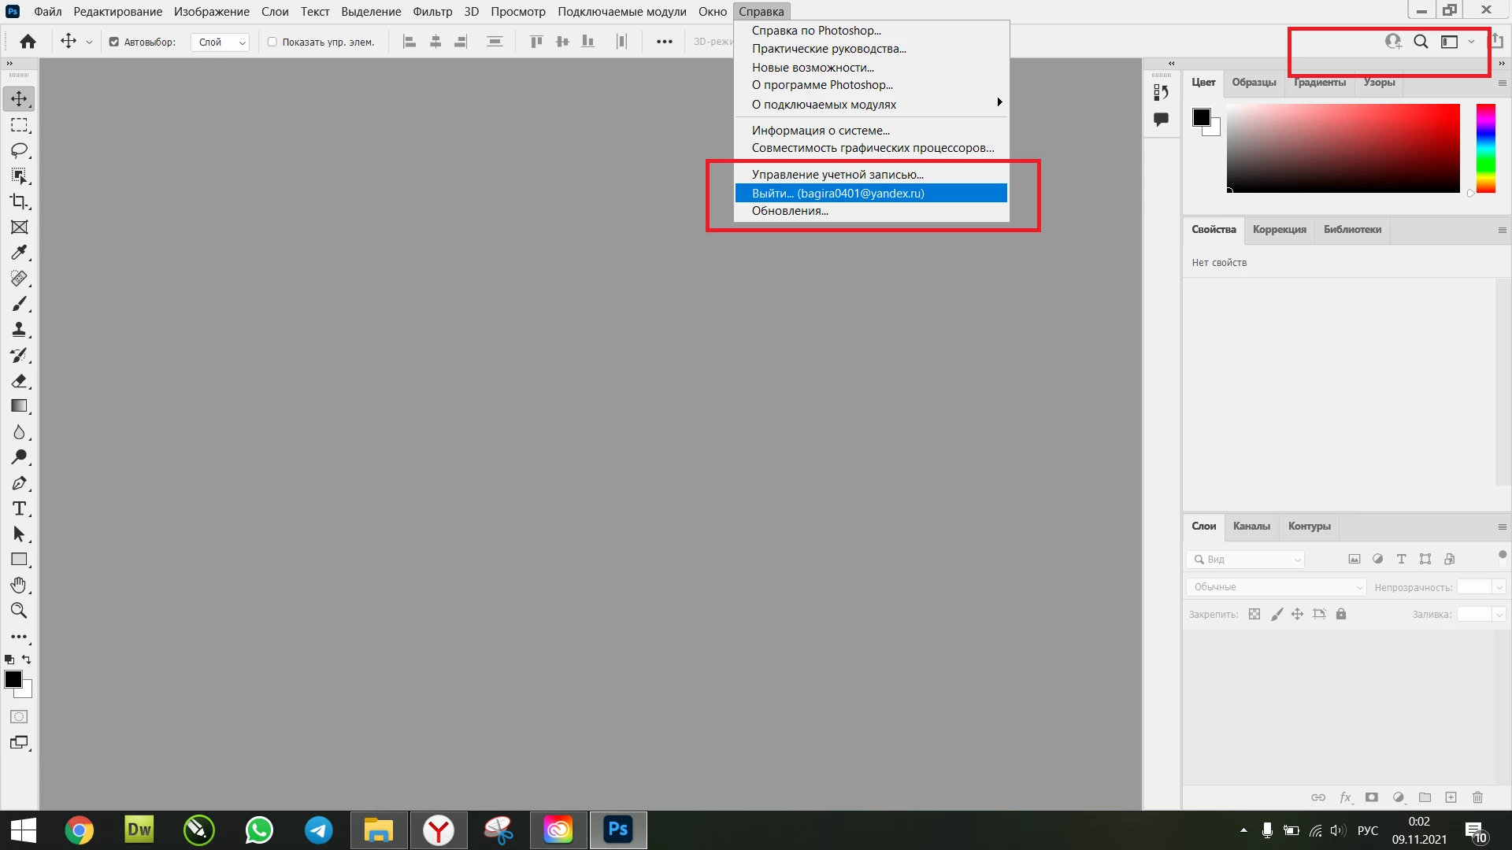Open Telegram from the Windows taskbar
The image size is (1512, 850).
(319, 830)
